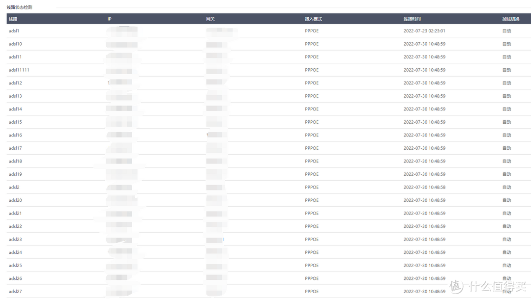Viewport: 531px width, 299px height.
Task: Select the adsl1 line entry
Action: tap(14, 31)
